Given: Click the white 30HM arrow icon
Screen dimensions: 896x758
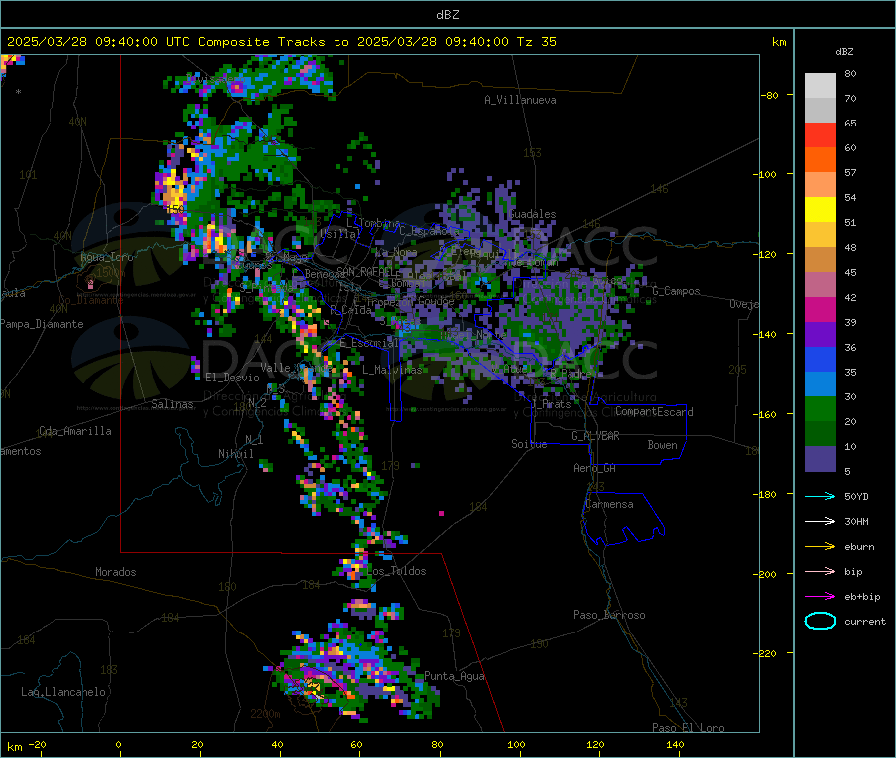Looking at the screenshot, I should (x=820, y=521).
